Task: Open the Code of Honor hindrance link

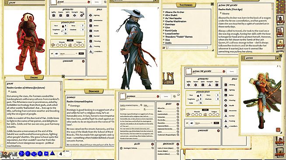Action: [x=178, y=148]
